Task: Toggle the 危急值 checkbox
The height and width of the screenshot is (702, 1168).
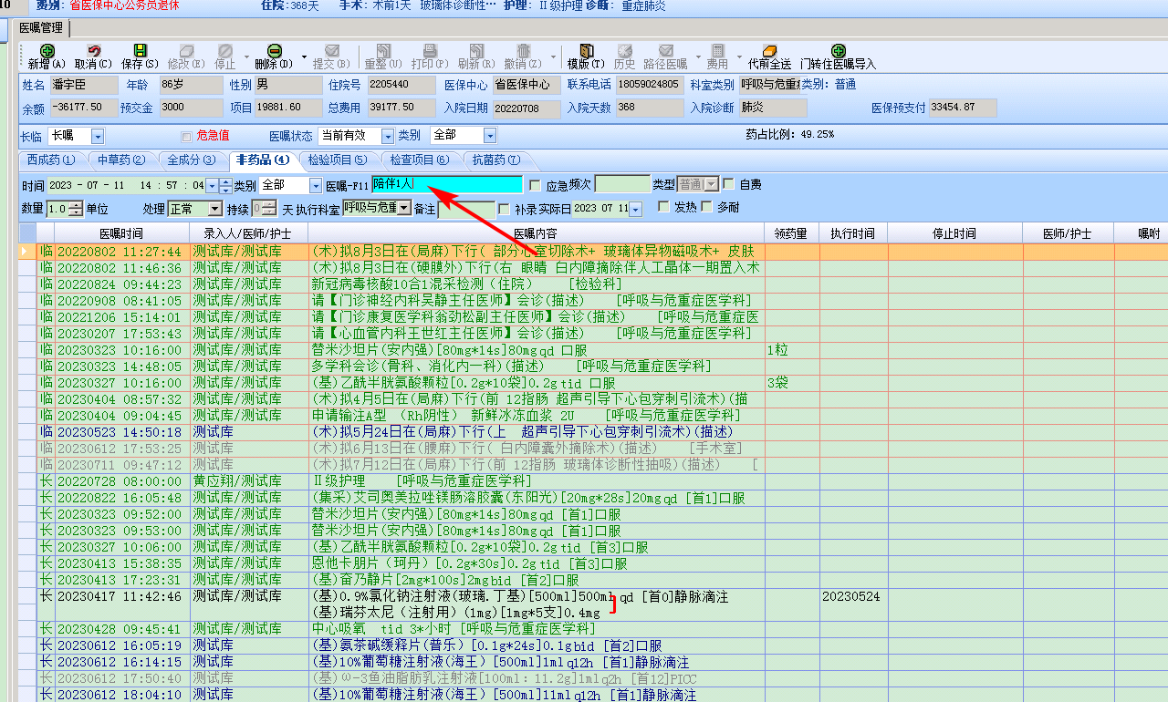Action: [186, 136]
